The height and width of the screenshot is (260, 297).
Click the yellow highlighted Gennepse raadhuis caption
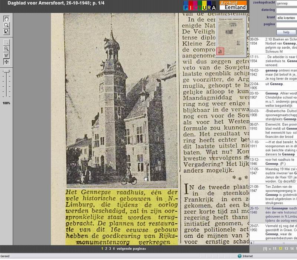[x=122, y=217]
